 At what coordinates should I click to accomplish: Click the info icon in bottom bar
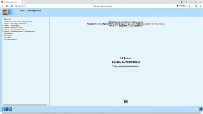pos(7,109)
